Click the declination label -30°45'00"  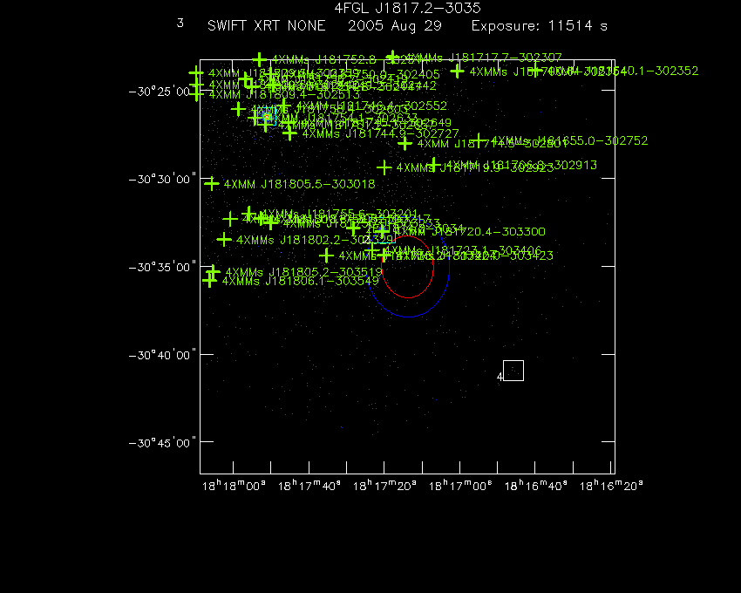161,443
